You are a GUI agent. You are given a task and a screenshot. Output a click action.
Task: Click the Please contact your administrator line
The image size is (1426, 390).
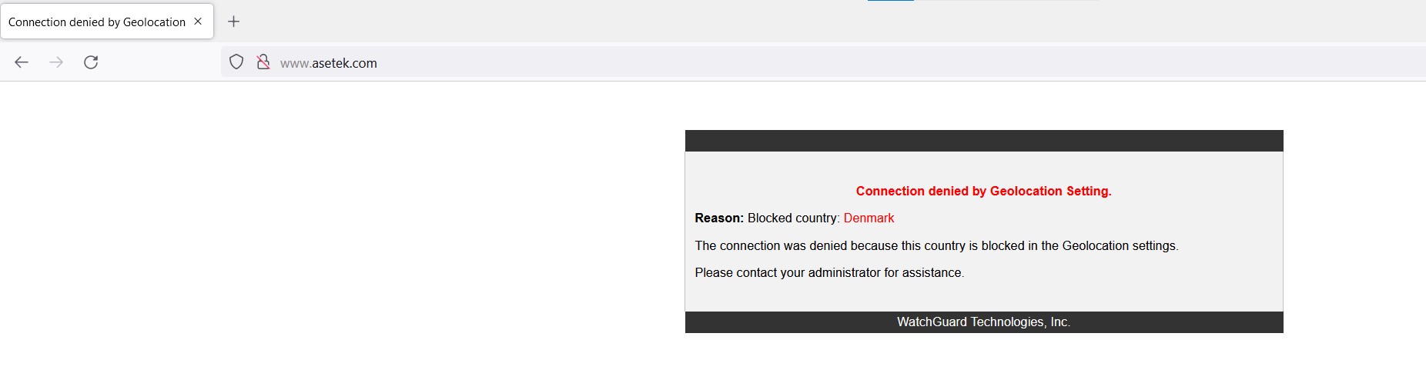(829, 272)
